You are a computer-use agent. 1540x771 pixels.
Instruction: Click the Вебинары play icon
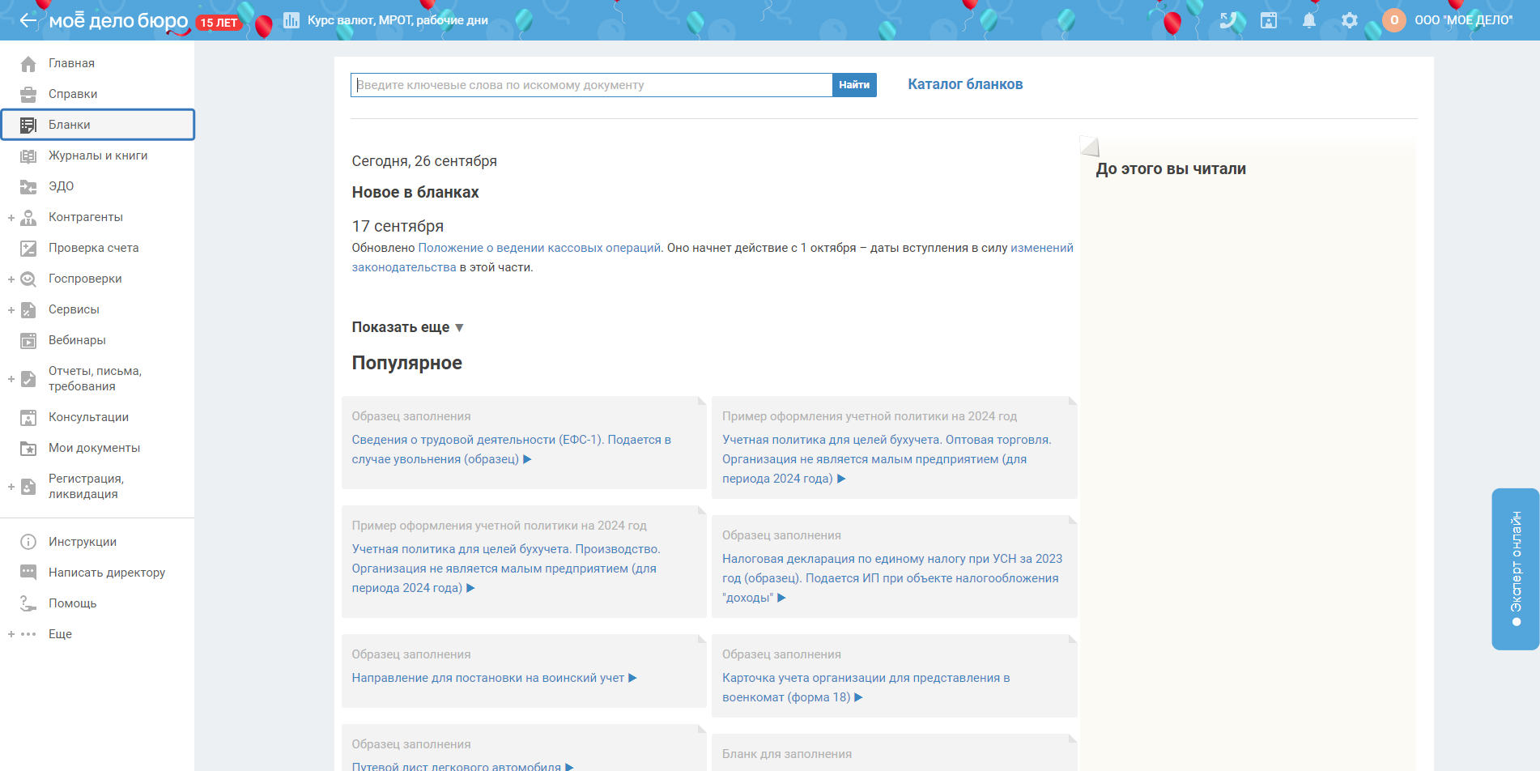click(28, 340)
